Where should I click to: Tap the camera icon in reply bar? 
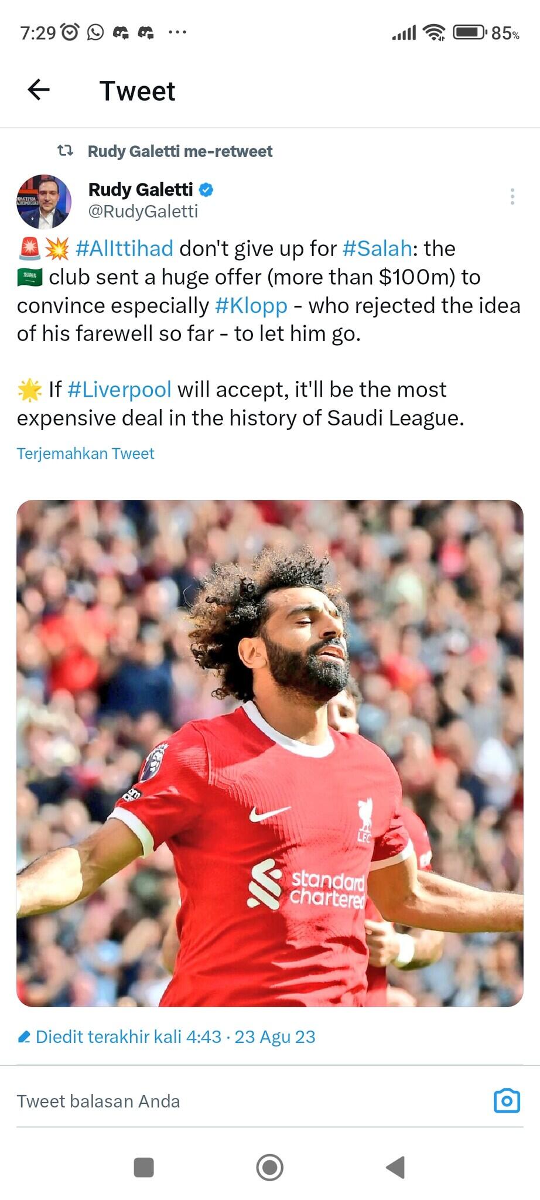point(507,1101)
